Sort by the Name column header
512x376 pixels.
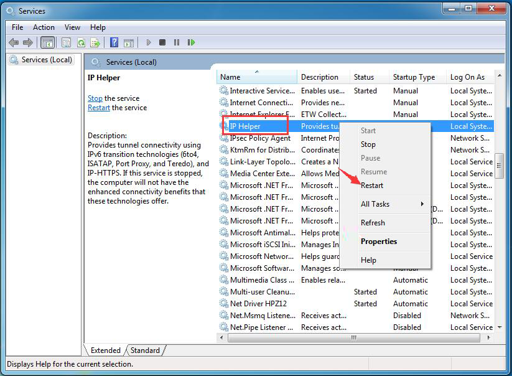[x=257, y=77]
